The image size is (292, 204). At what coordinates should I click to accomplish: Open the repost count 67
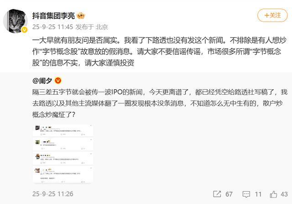click(x=229, y=194)
